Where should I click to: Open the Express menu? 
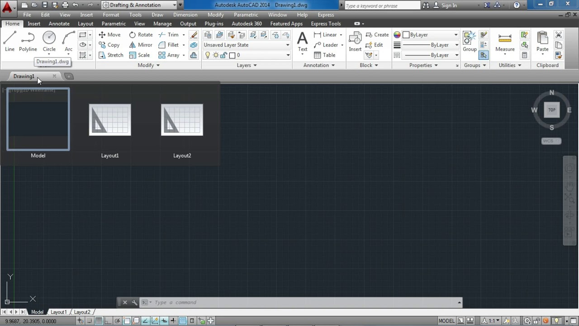(x=326, y=14)
